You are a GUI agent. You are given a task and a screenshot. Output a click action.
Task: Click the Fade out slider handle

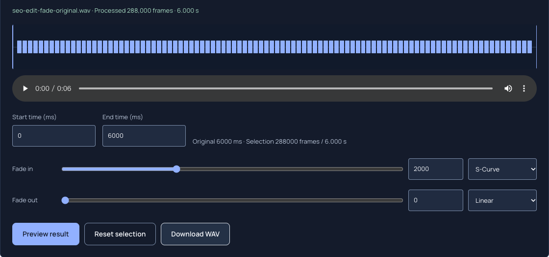[x=65, y=200]
